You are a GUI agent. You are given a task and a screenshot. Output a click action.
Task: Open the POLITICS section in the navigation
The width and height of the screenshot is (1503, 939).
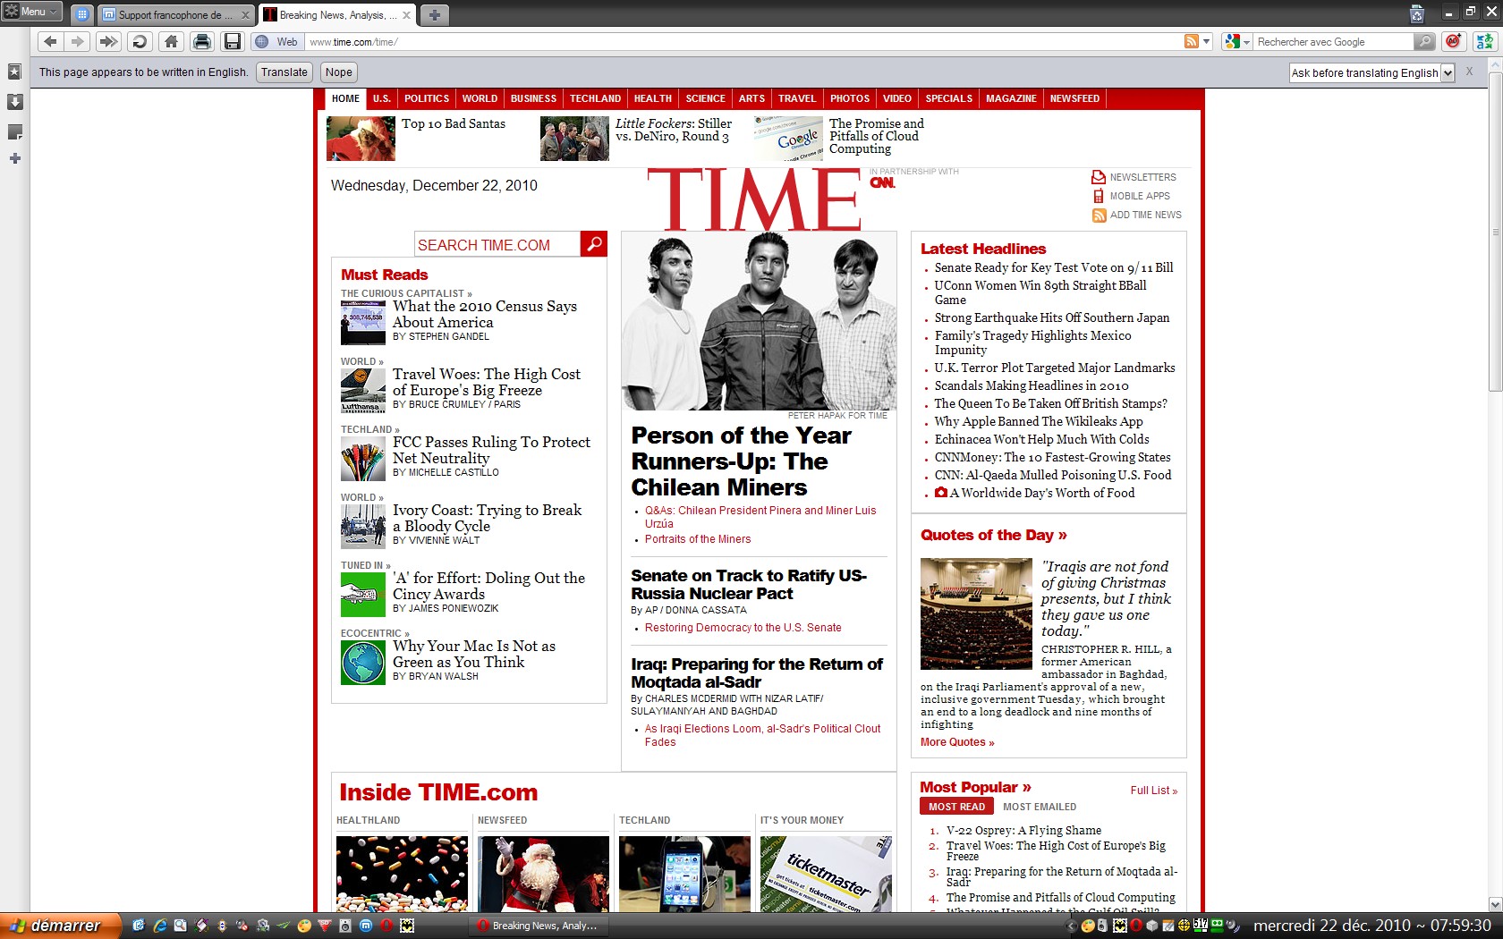tap(427, 98)
